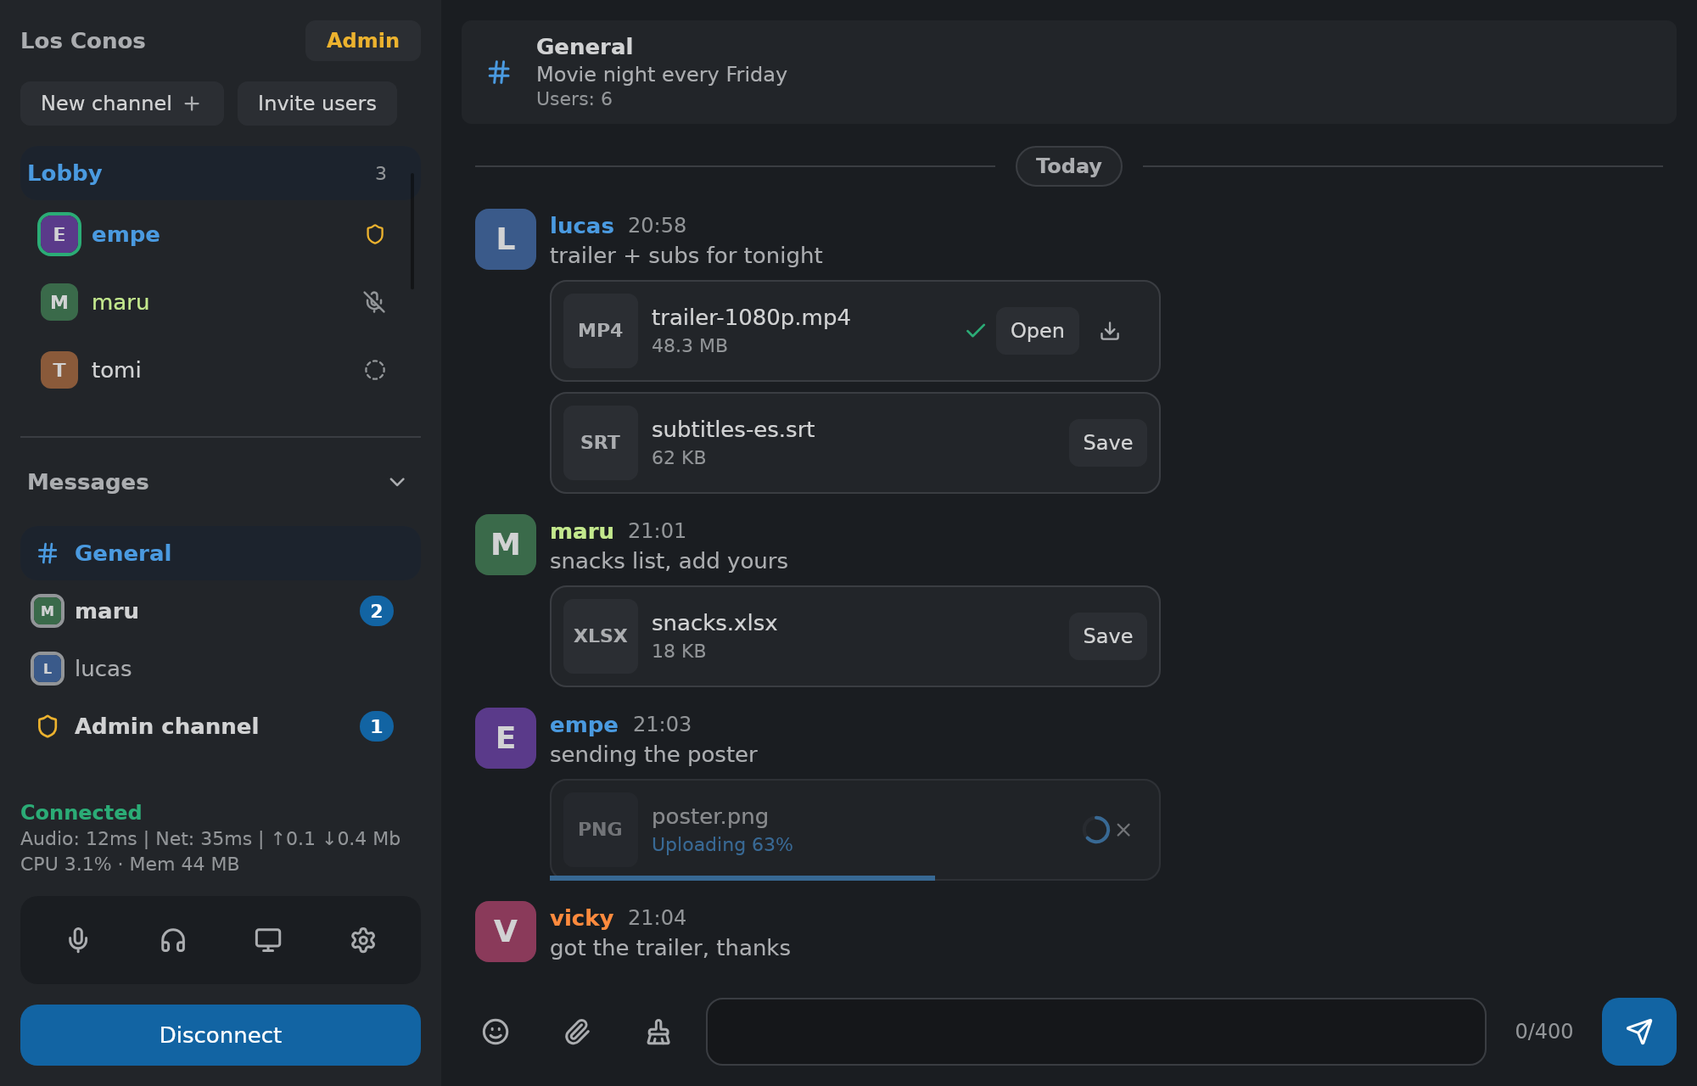This screenshot has height=1086, width=1697.
Task: Start screen sharing with monitor icon
Action: (268, 940)
